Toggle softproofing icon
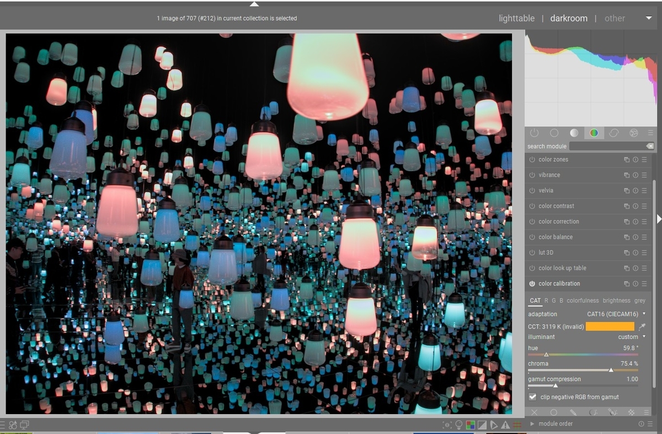The width and height of the screenshot is (662, 434). click(494, 425)
